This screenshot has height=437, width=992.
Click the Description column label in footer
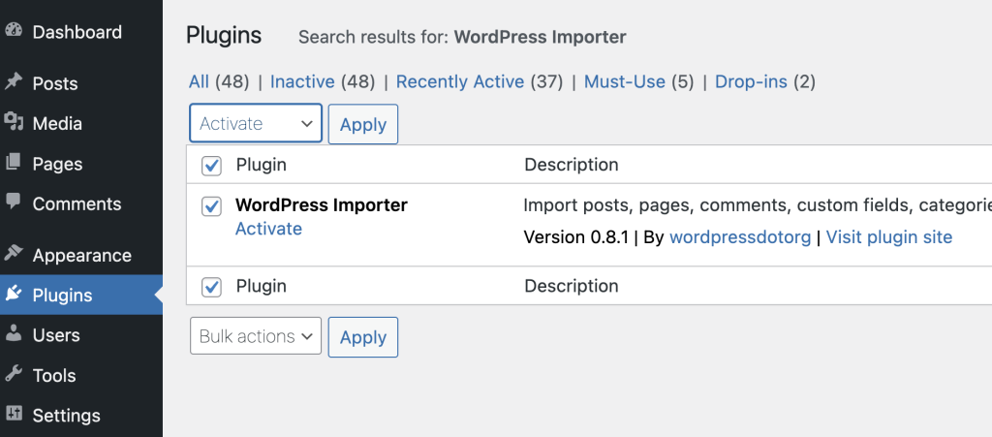(x=572, y=286)
